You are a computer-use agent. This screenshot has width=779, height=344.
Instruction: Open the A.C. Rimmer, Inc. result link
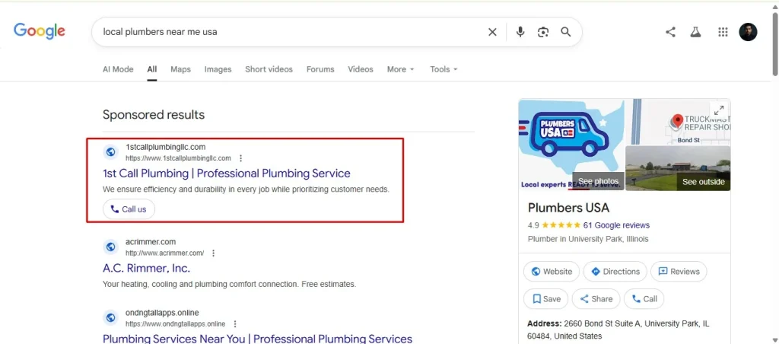tap(146, 268)
